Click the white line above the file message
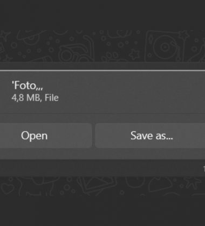 coord(102,70)
